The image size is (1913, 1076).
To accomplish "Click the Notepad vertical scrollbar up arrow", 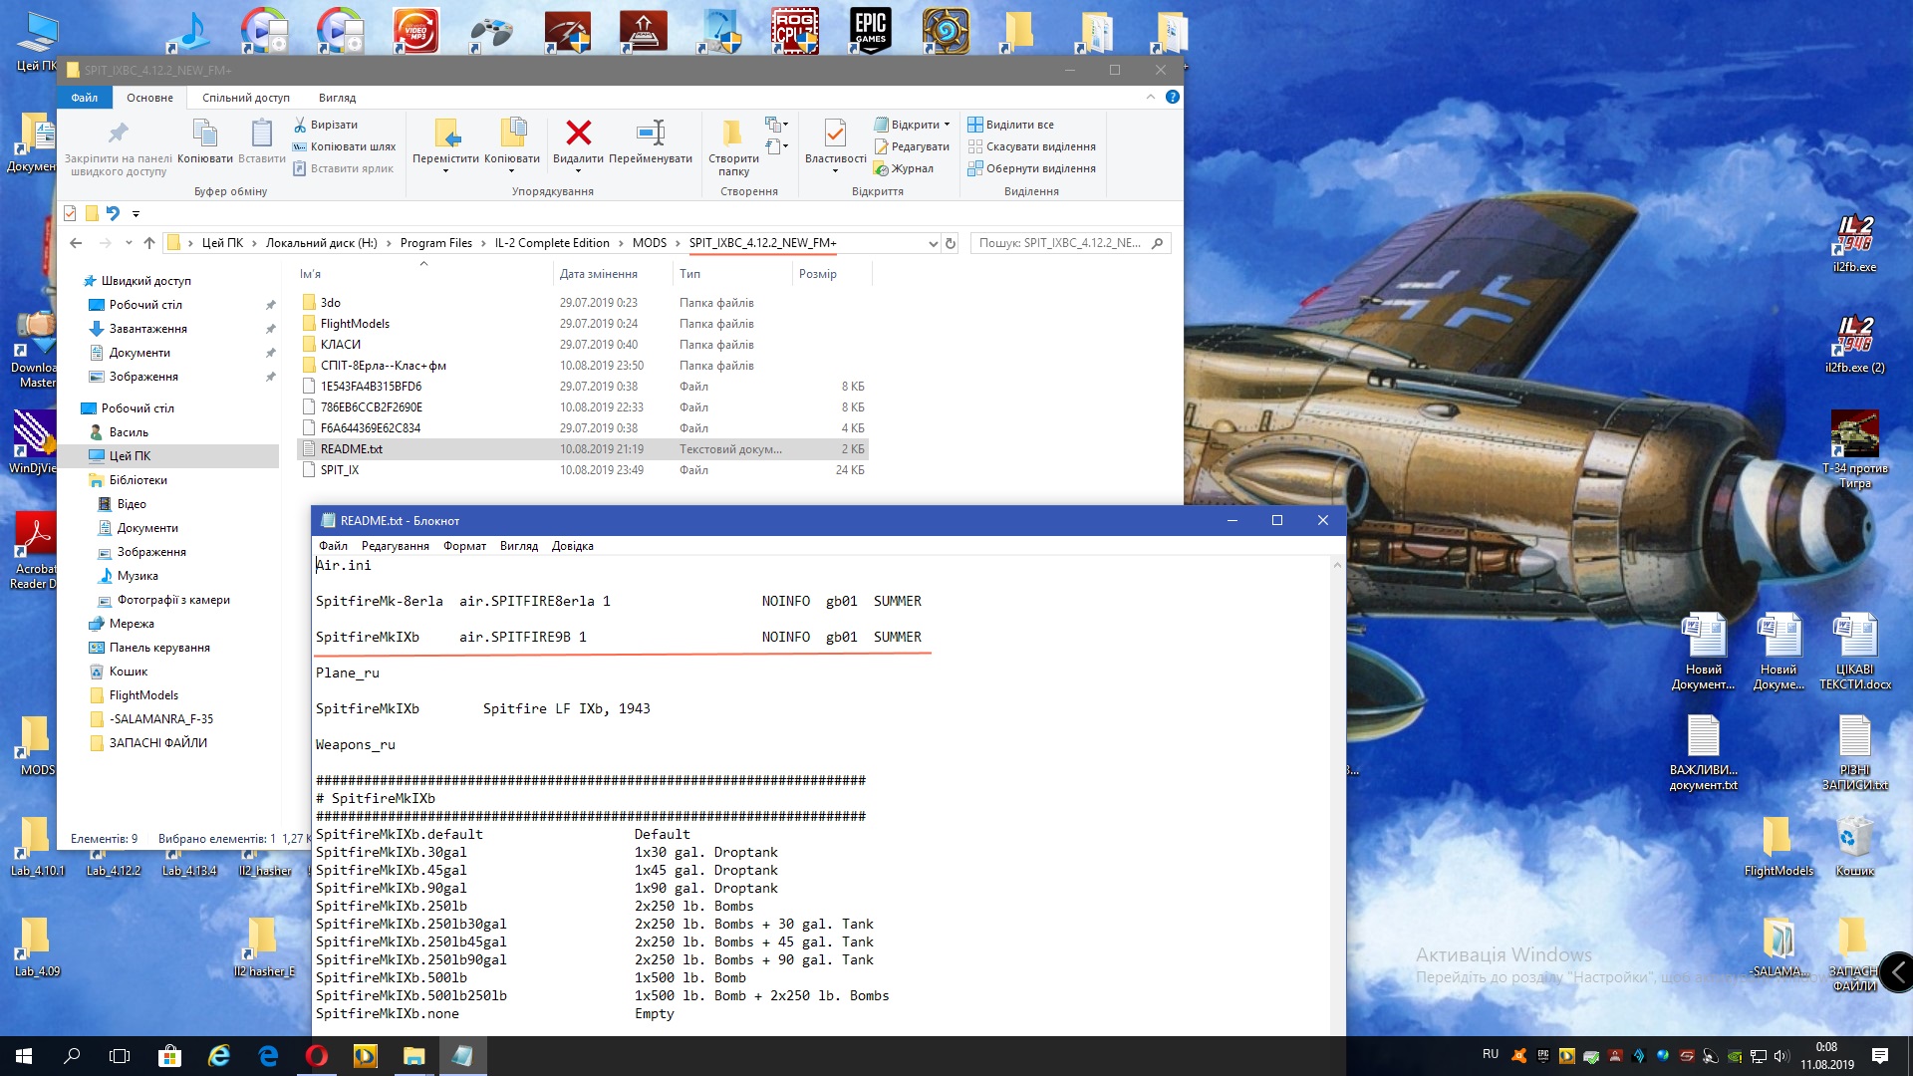I will 1337,565.
